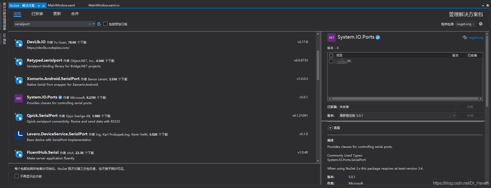Click verified badge next to System.IO.Ports title
The height and width of the screenshot is (188, 491).
378,37
